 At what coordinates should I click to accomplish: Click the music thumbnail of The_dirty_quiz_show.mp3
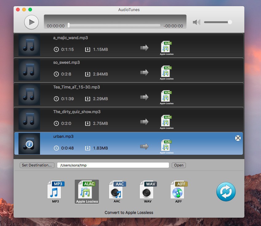point(29,119)
